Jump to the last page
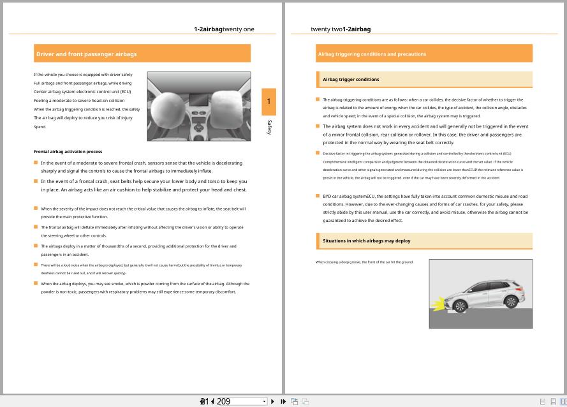 pos(283,401)
